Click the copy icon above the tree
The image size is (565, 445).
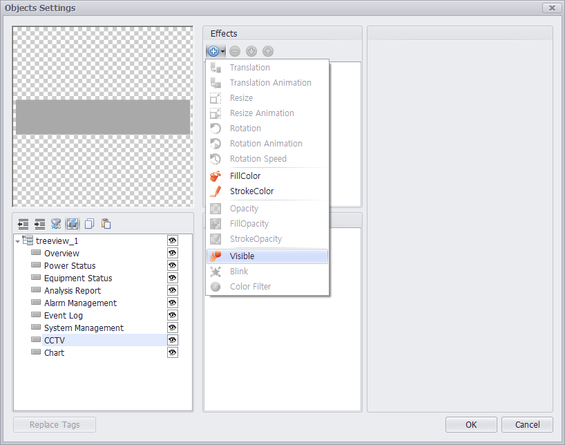[89, 224]
